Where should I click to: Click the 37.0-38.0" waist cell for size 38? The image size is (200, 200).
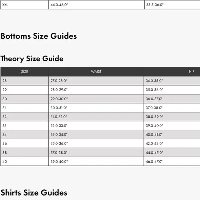tap(96, 153)
